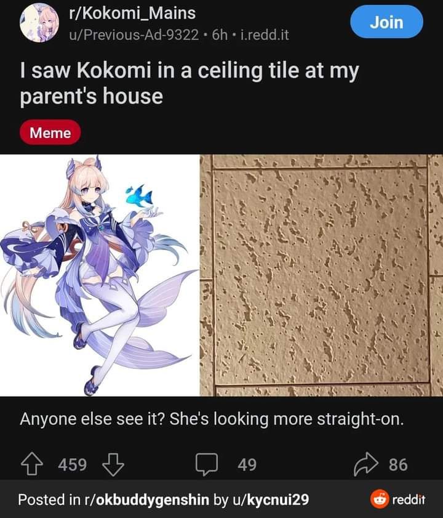View the Kokomi character artwork

click(99, 275)
